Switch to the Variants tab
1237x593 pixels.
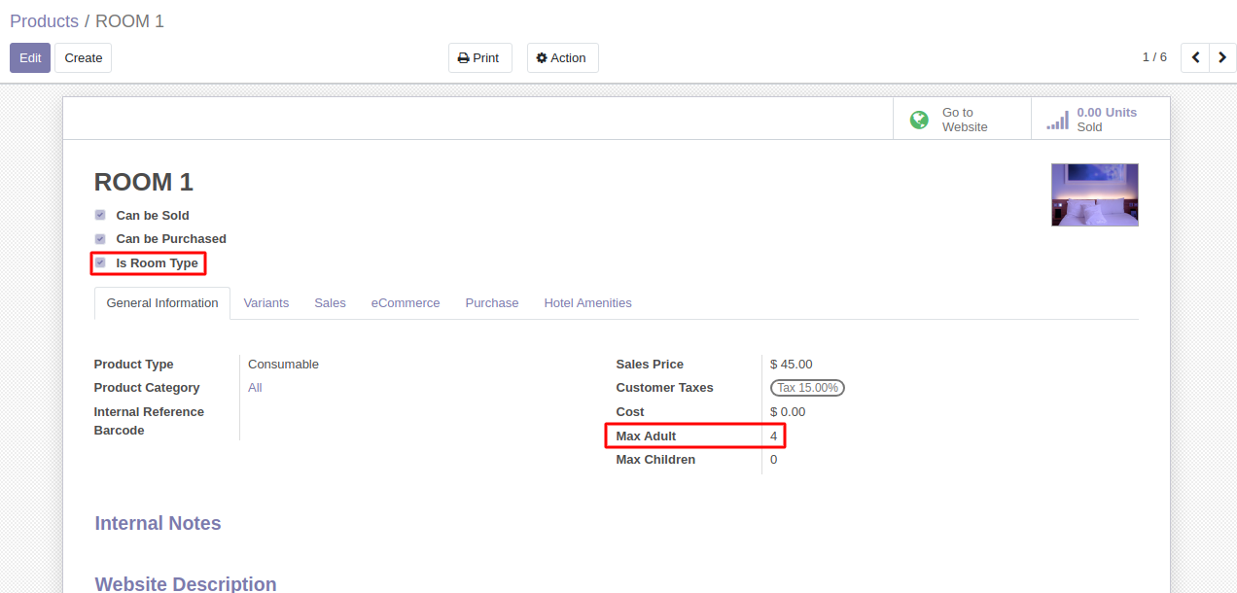point(265,303)
